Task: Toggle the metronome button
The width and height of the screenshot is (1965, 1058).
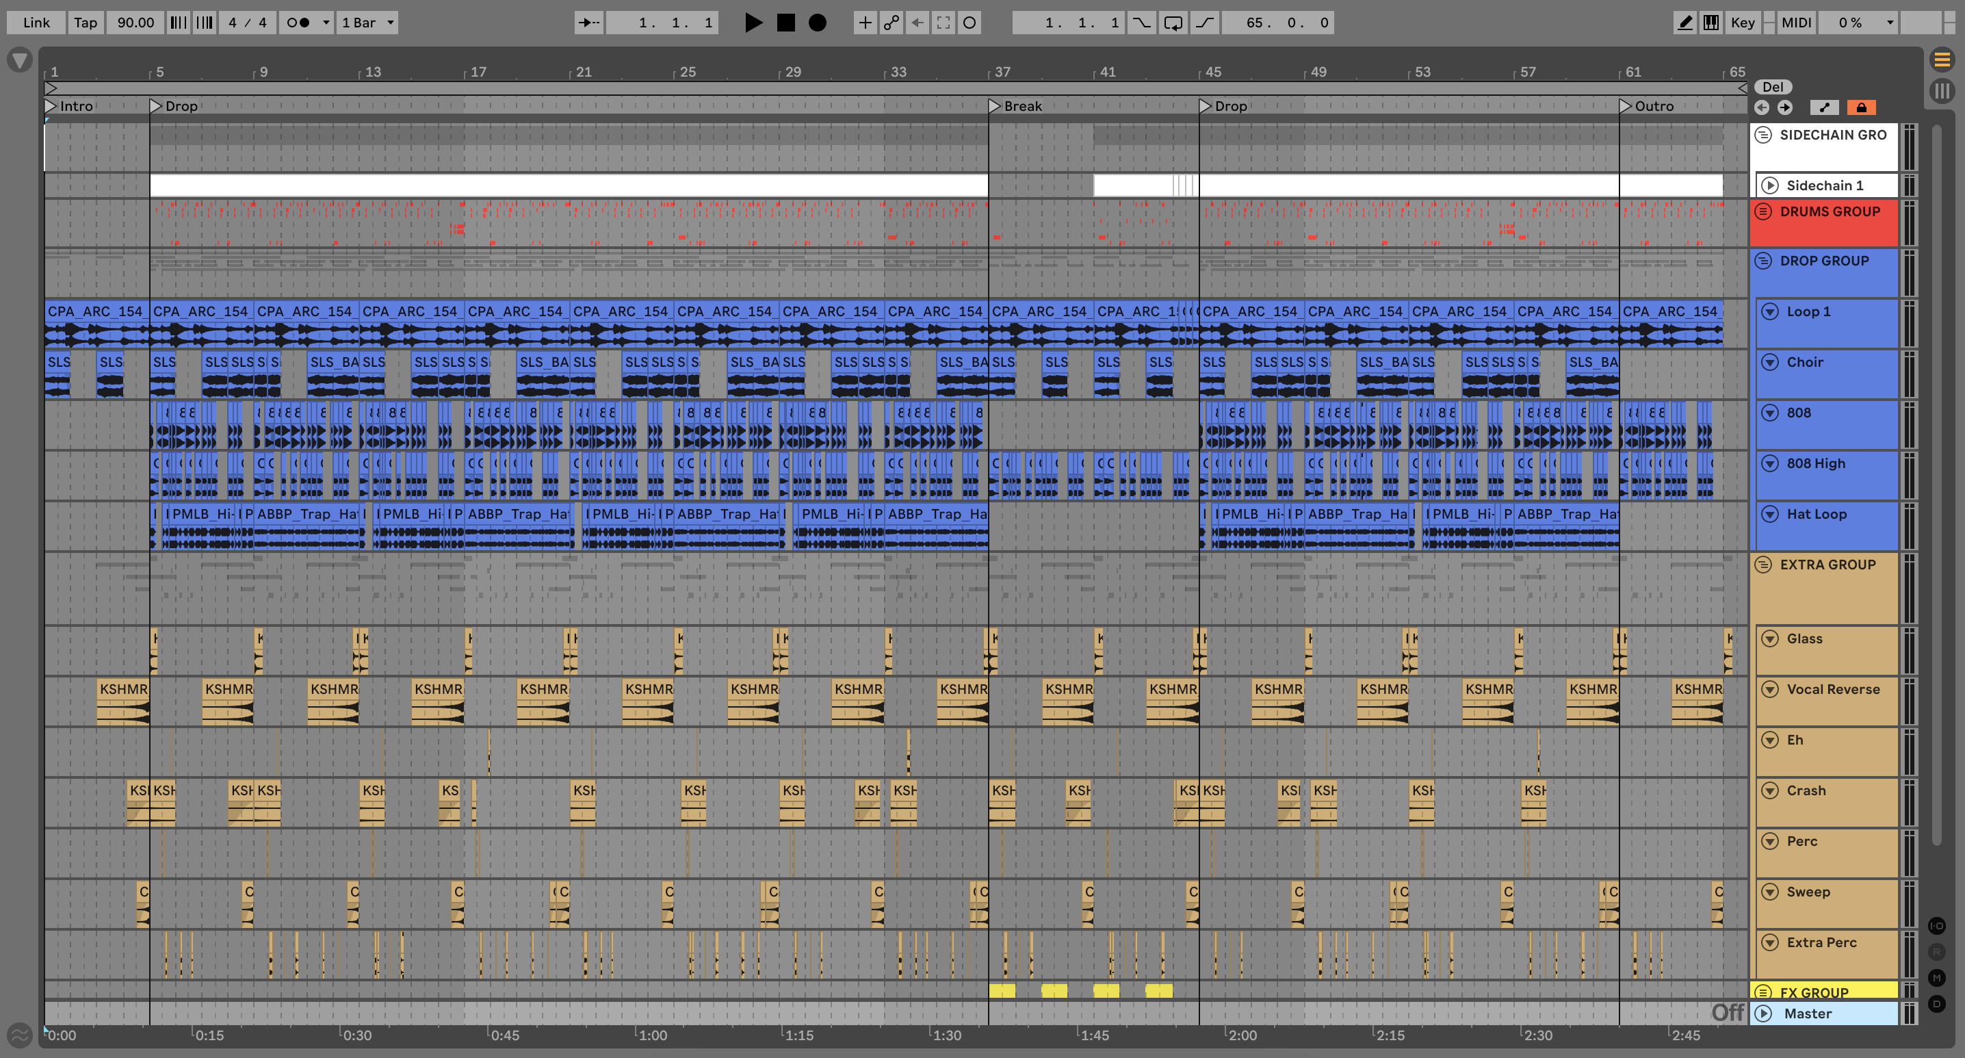Action: click(298, 23)
